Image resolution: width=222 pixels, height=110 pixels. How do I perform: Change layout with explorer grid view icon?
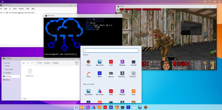pyautogui.click(x=77, y=63)
